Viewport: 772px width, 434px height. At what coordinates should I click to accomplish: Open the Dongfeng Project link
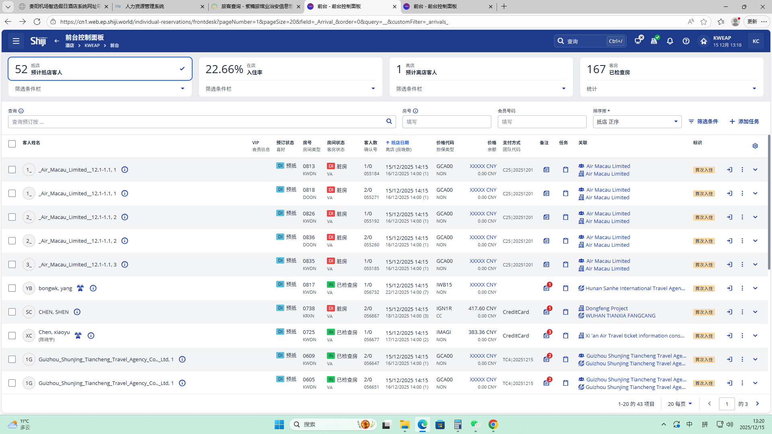click(x=606, y=308)
